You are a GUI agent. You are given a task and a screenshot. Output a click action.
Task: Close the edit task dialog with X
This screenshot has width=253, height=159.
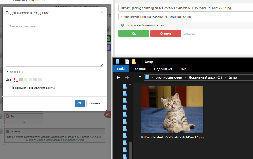point(102,12)
